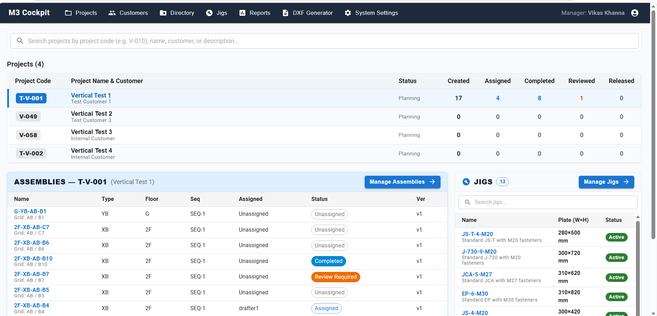The height and width of the screenshot is (316, 657).
Task: Click the Customers people icon
Action: point(112,13)
